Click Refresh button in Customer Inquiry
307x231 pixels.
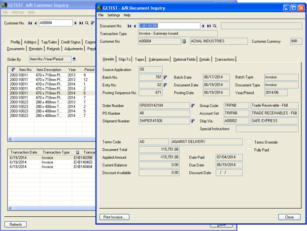tap(15, 225)
